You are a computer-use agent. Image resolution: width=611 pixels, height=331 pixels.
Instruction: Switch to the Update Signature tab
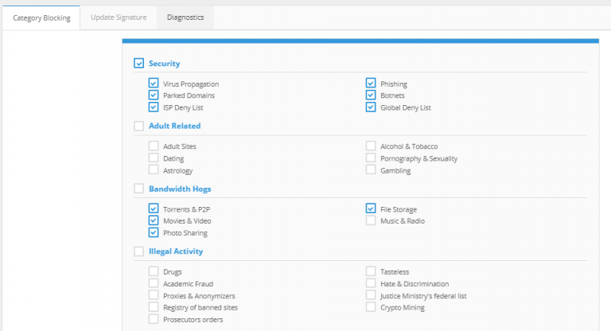(x=119, y=18)
